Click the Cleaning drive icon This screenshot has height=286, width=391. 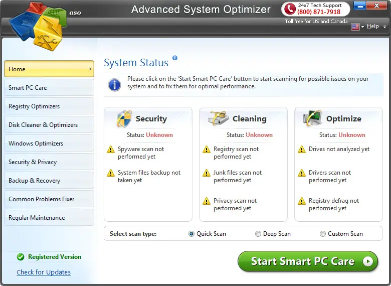point(218,118)
